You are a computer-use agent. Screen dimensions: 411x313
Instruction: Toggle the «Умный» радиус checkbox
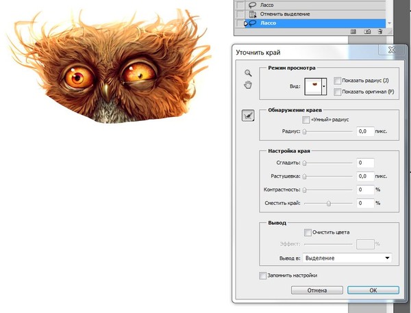point(306,120)
